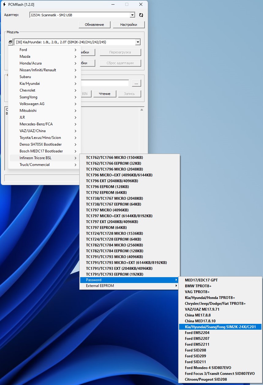Click the log area scrollbar up arrow
263x385 pixels.
pyautogui.click(x=142, y=110)
